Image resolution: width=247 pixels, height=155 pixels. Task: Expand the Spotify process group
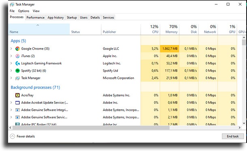coord(11,70)
